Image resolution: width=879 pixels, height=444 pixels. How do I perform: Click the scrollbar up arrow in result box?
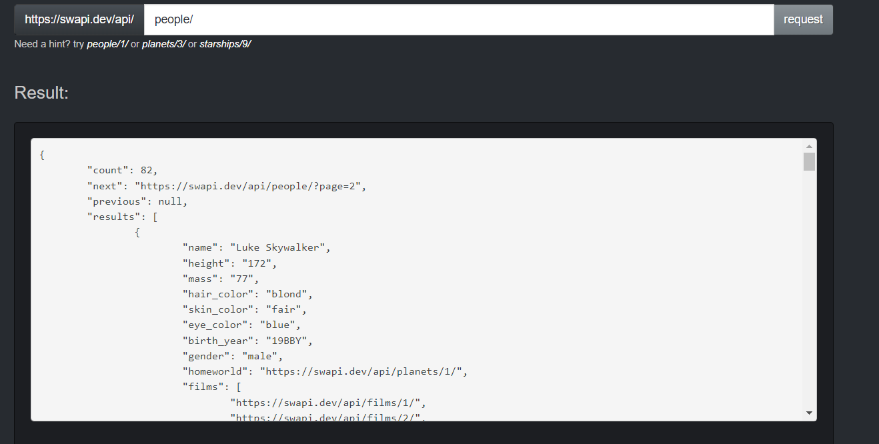[809, 146]
